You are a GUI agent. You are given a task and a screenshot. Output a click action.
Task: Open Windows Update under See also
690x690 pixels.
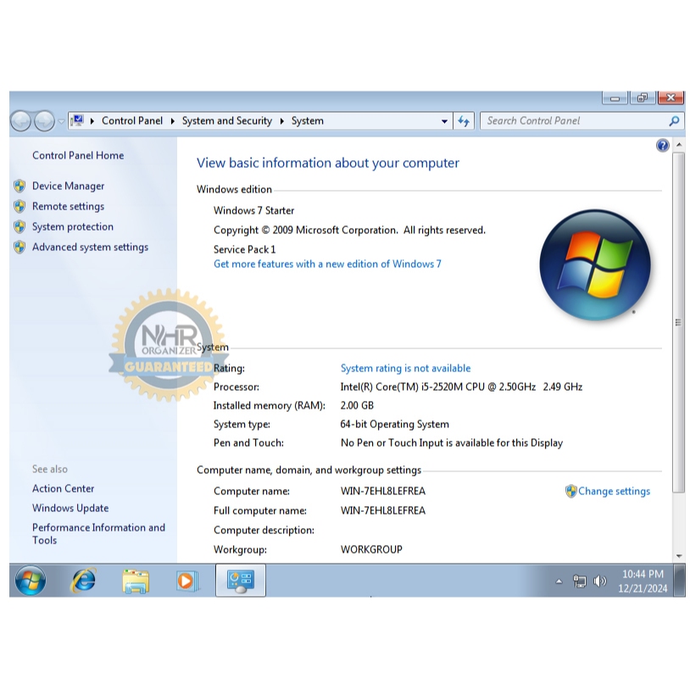[x=70, y=508]
